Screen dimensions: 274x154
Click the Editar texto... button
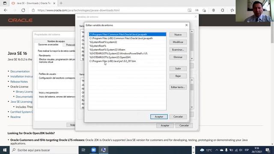178,87
